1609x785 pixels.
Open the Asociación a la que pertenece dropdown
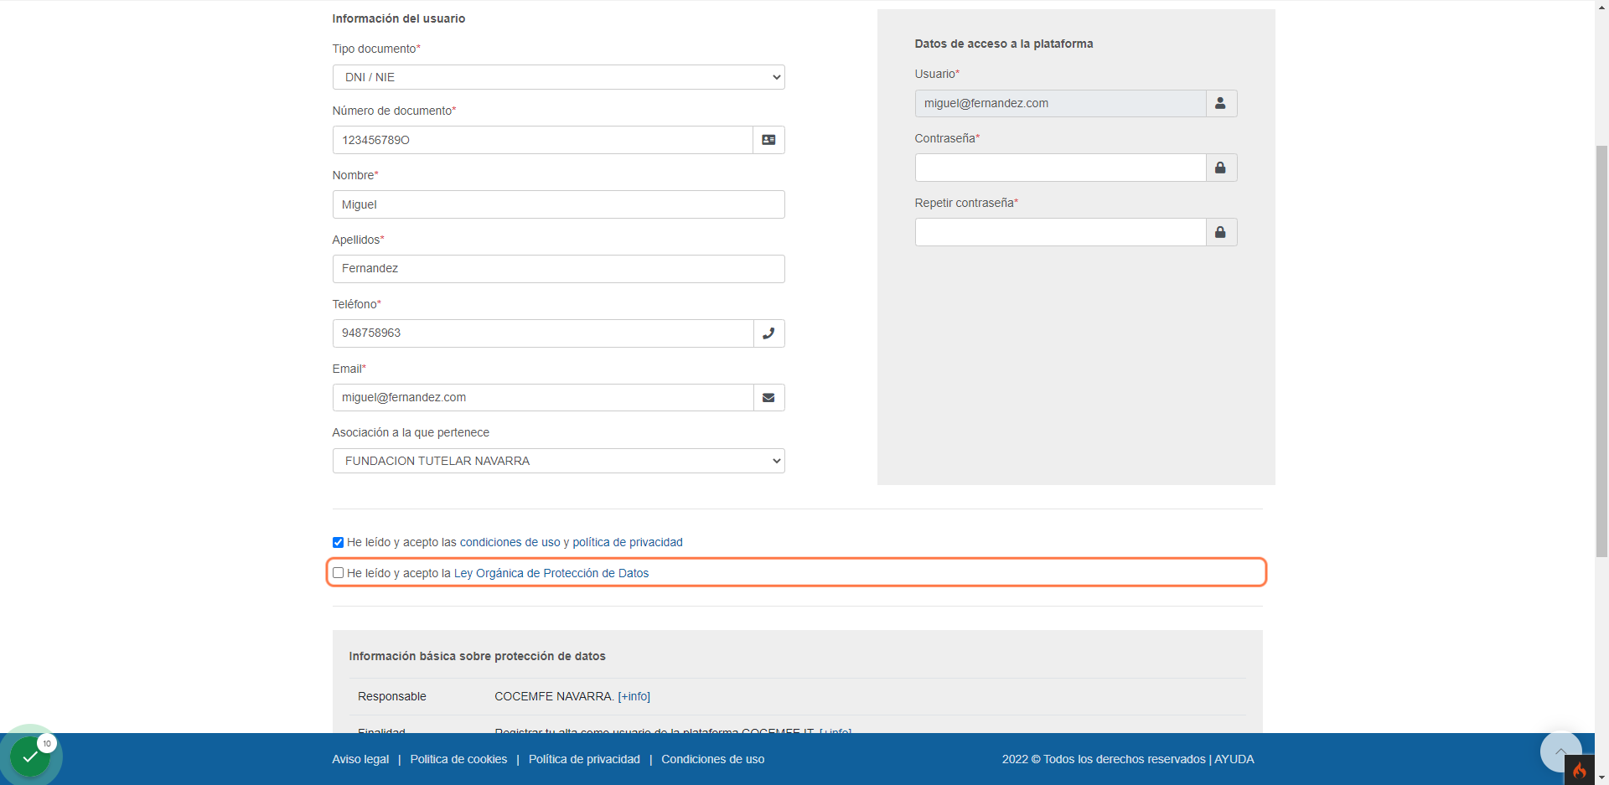click(558, 461)
